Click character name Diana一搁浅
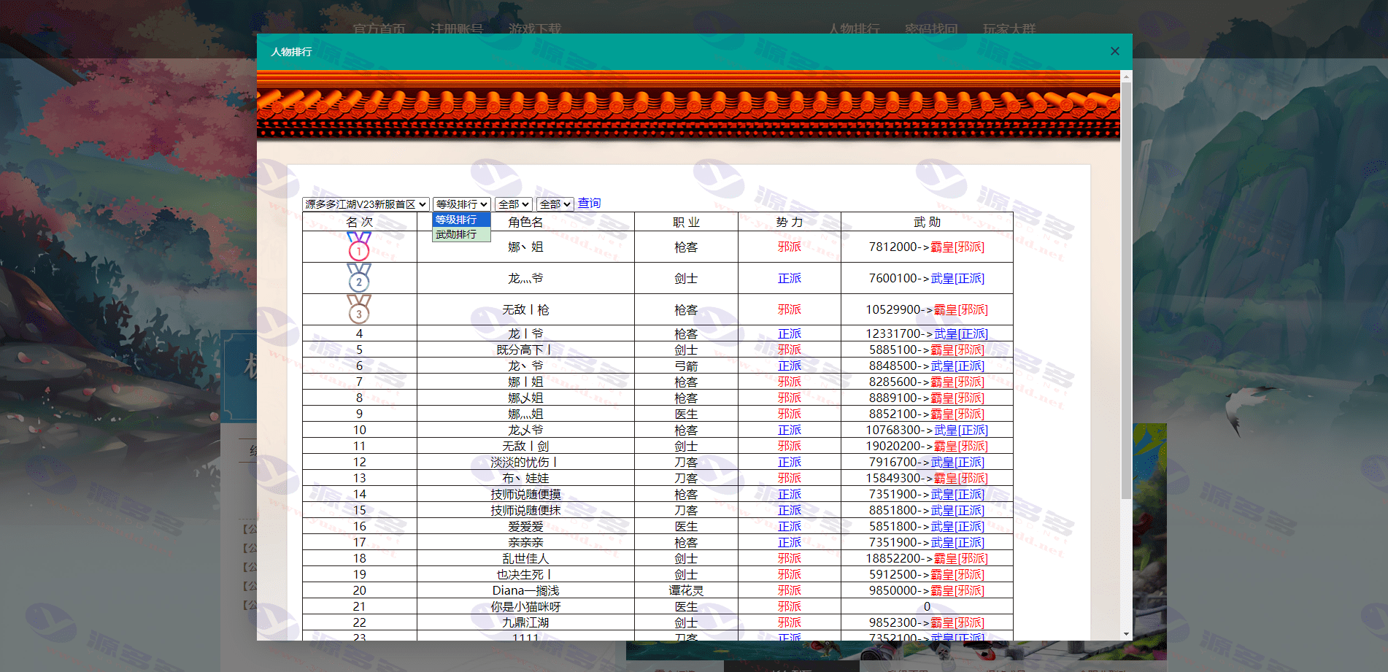Screen dimensions: 1388x672 pyautogui.click(x=525, y=590)
